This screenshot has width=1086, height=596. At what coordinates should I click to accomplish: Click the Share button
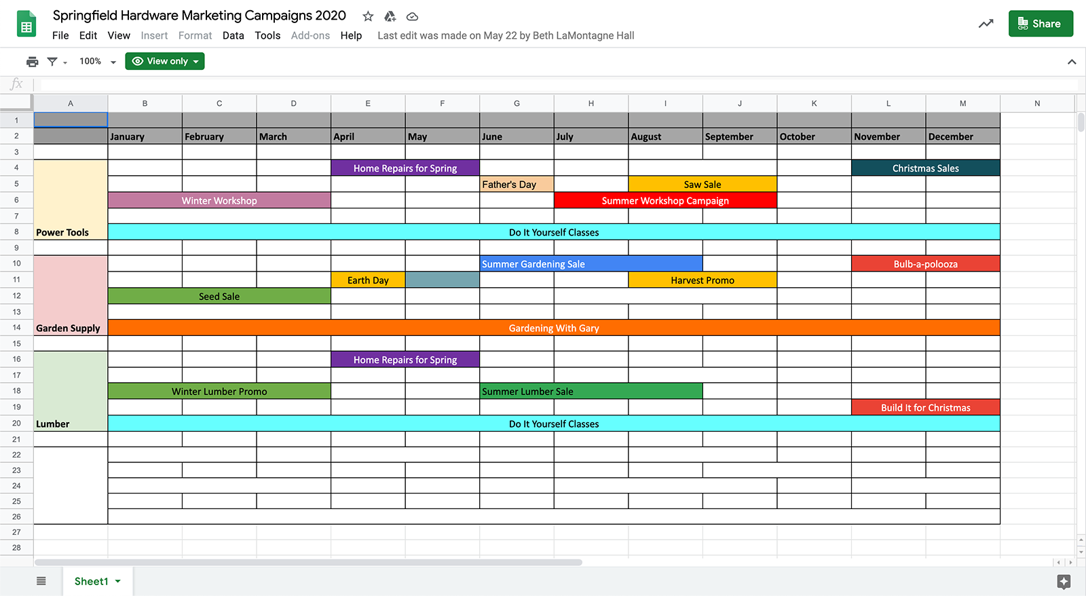[x=1041, y=24]
